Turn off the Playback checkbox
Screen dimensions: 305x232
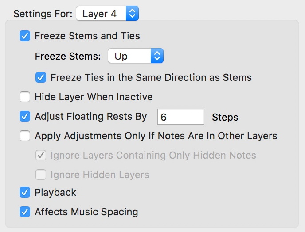(25, 193)
